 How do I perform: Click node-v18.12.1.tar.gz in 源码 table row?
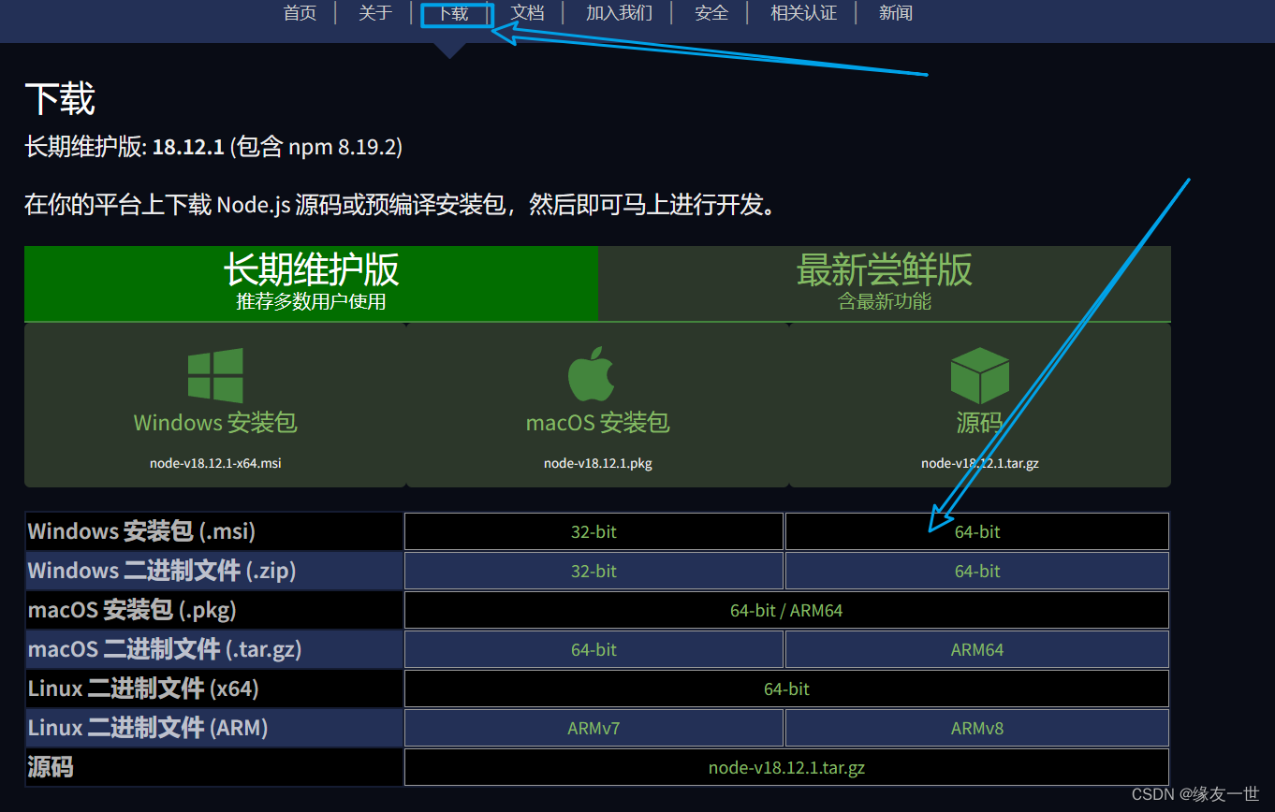(786, 767)
